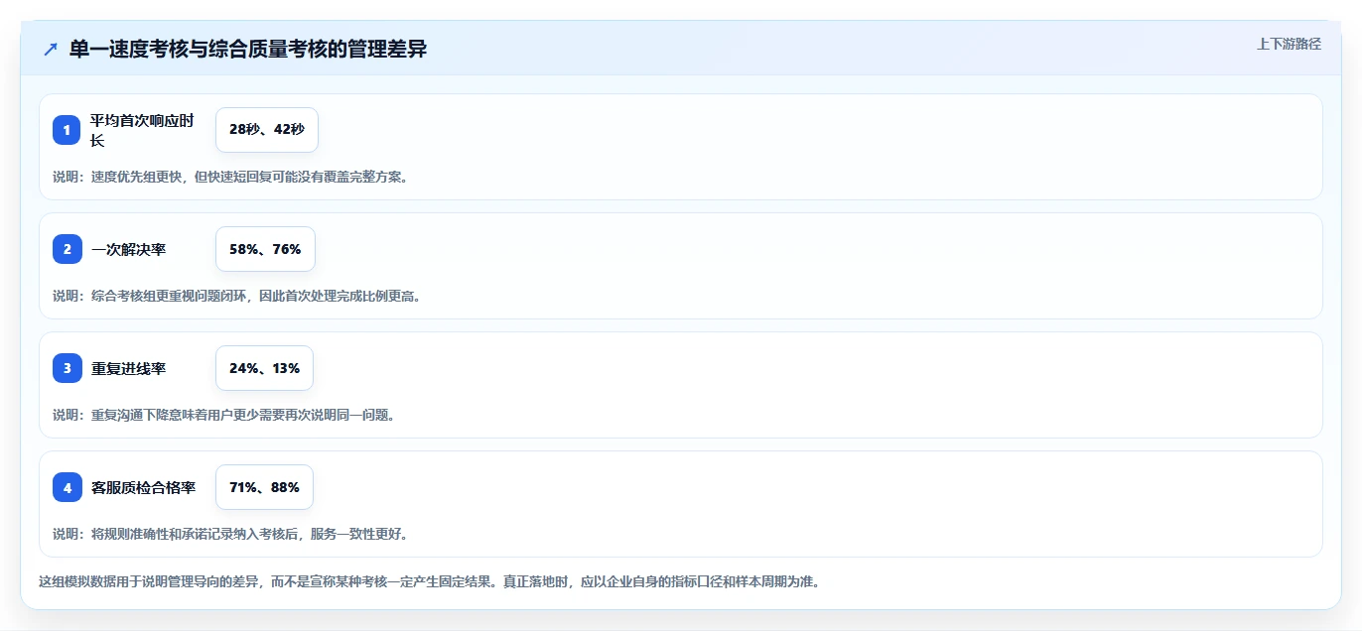This screenshot has height=631, width=1362.
Task: Click the 71%、88% value pill
Action: pos(264,487)
